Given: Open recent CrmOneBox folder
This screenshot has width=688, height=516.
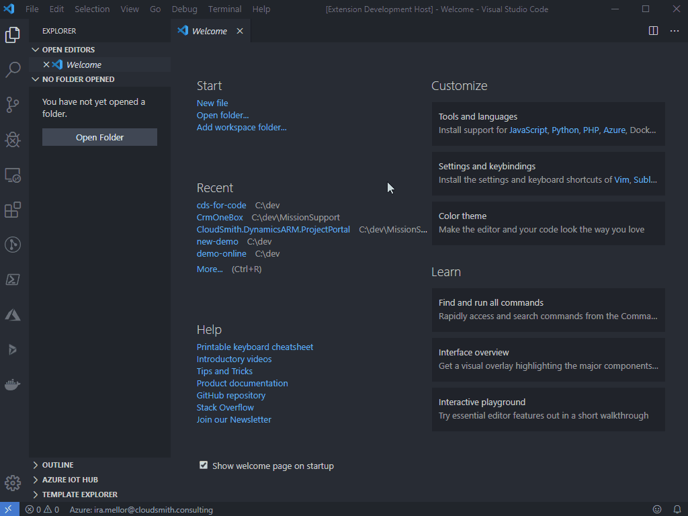Looking at the screenshot, I should [220, 218].
